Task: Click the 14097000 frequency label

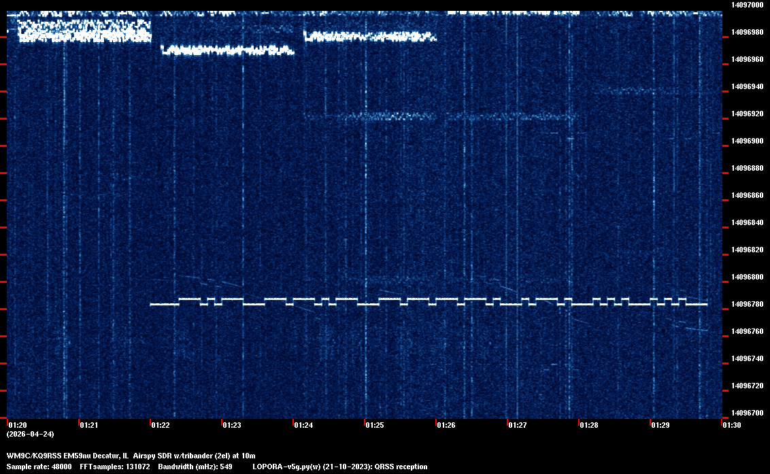Action: [747, 5]
